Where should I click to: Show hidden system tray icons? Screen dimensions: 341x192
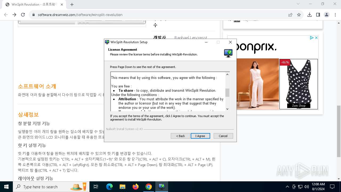click(x=287, y=187)
